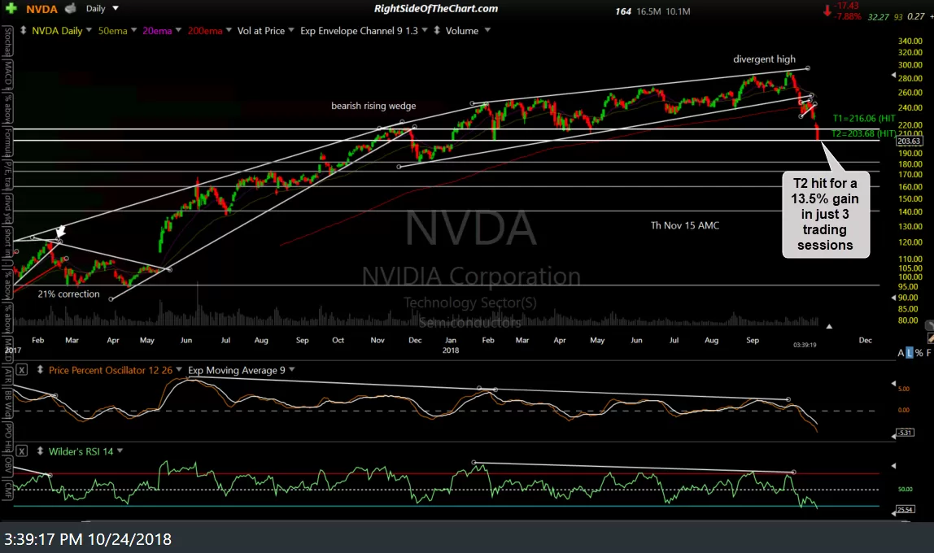Viewport: 934px width, 553px height.
Task: Click the Price Percent Oscillator 12 26 label
Action: 110,370
